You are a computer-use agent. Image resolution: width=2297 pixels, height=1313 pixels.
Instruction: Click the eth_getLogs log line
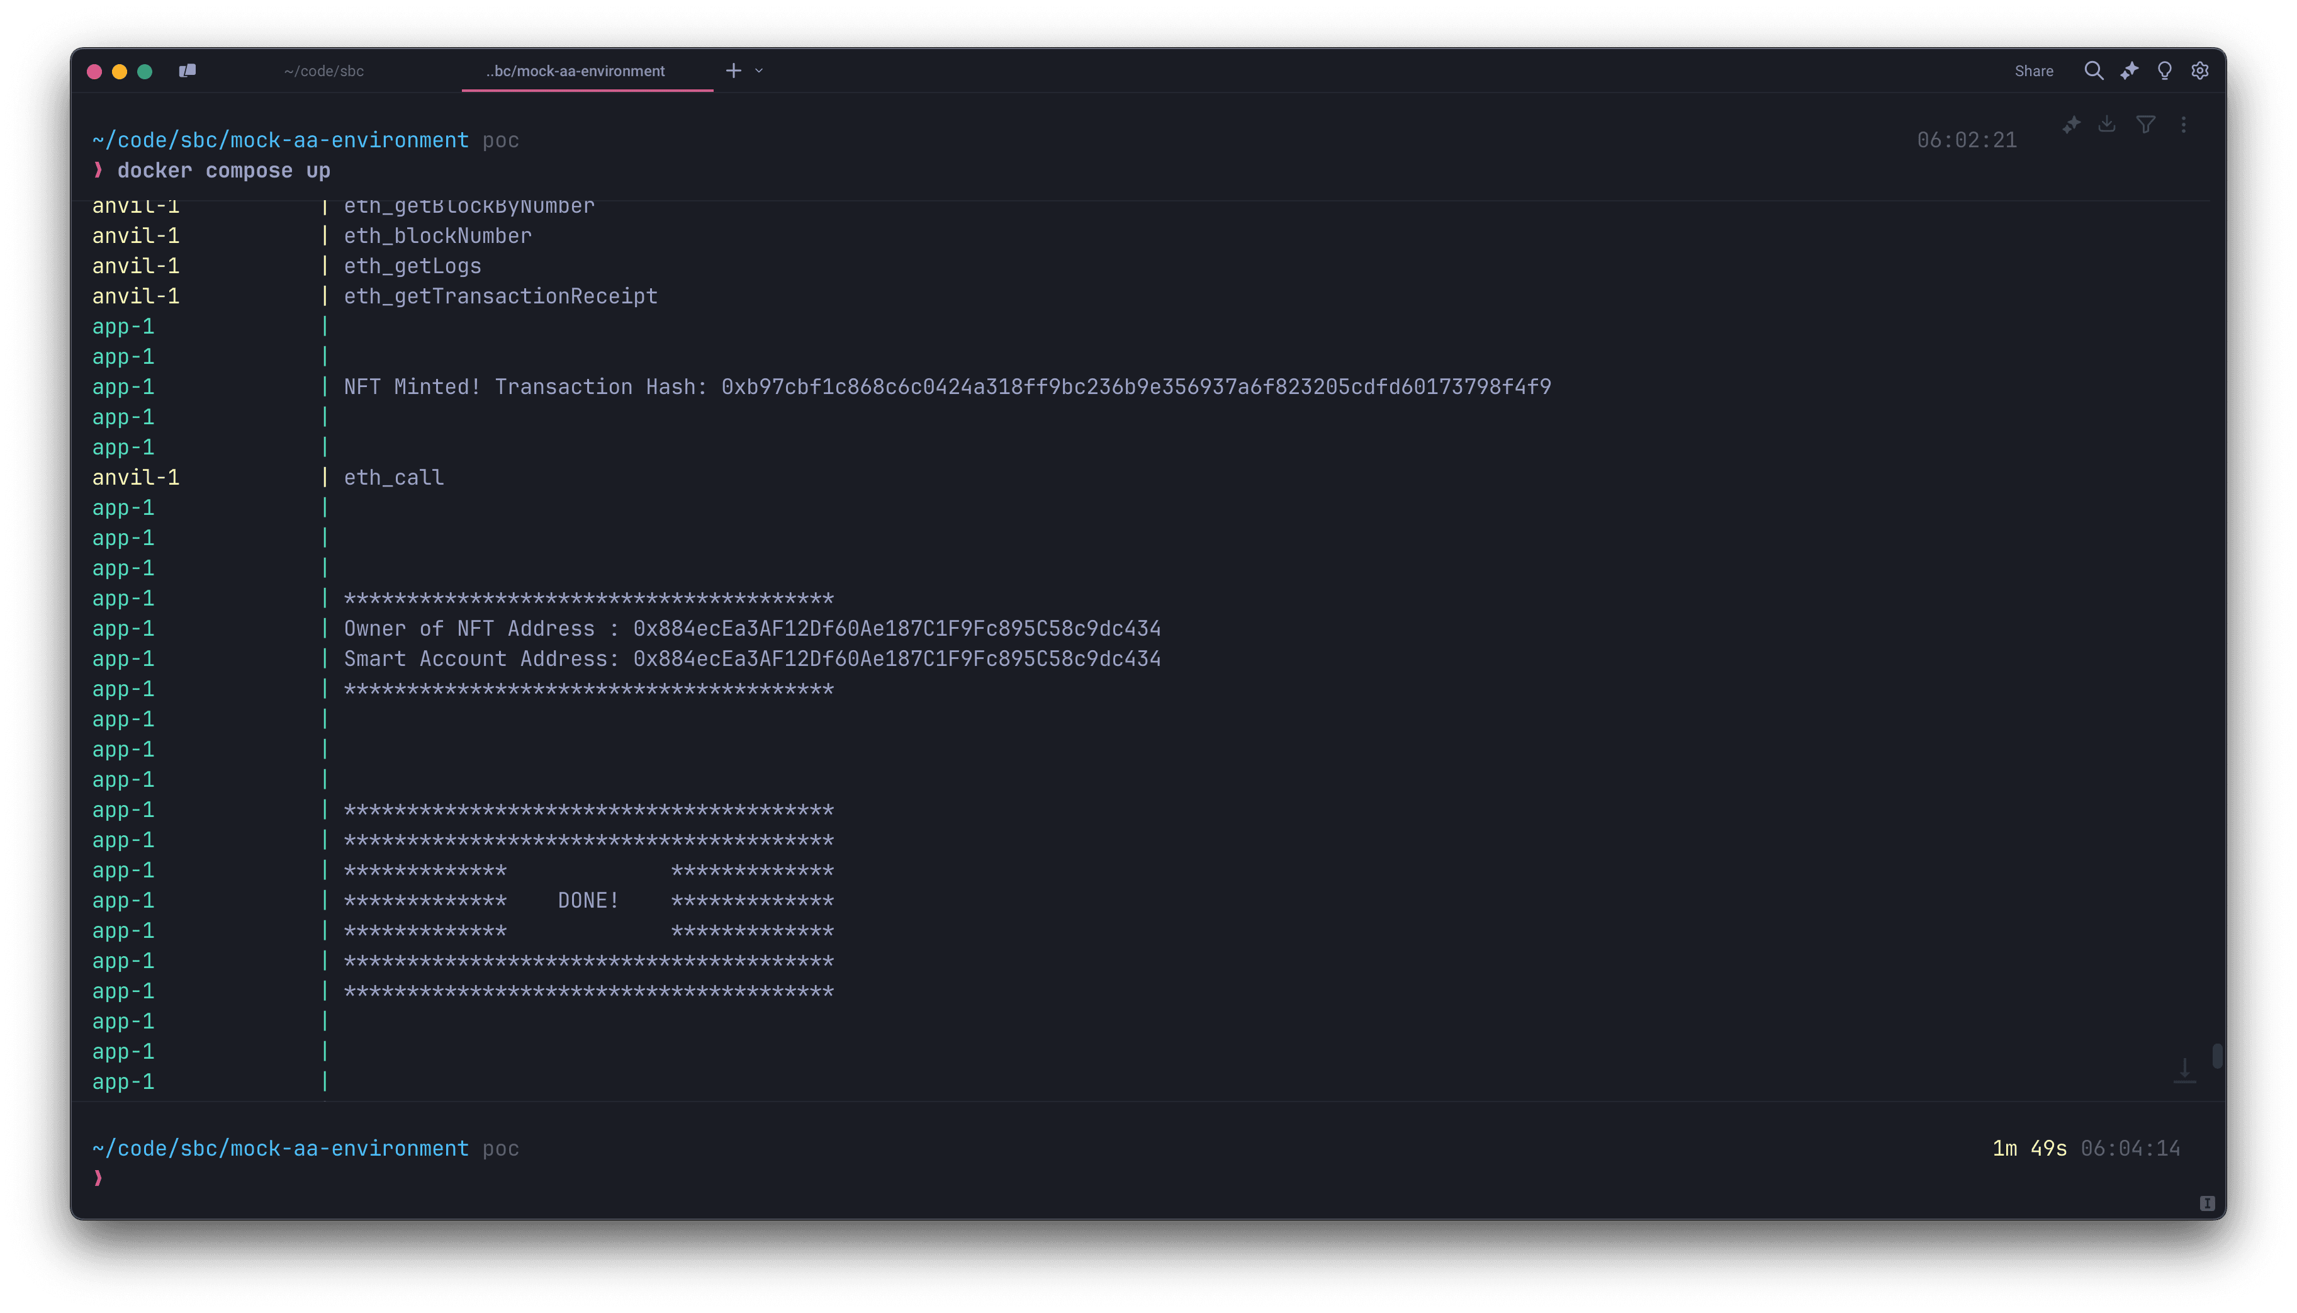412,266
